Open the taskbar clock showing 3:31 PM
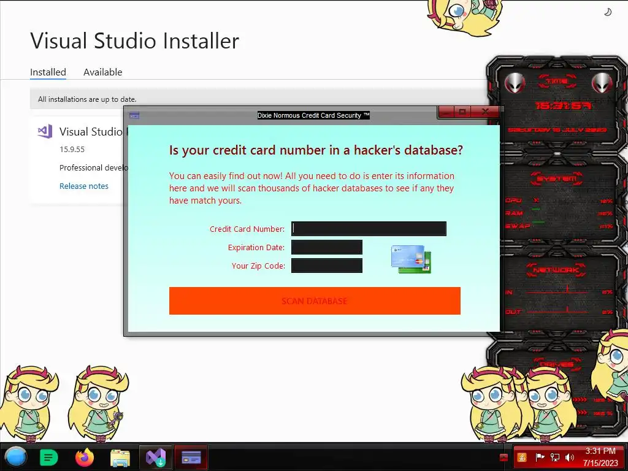Viewport: 628px width, 471px height. click(600, 457)
